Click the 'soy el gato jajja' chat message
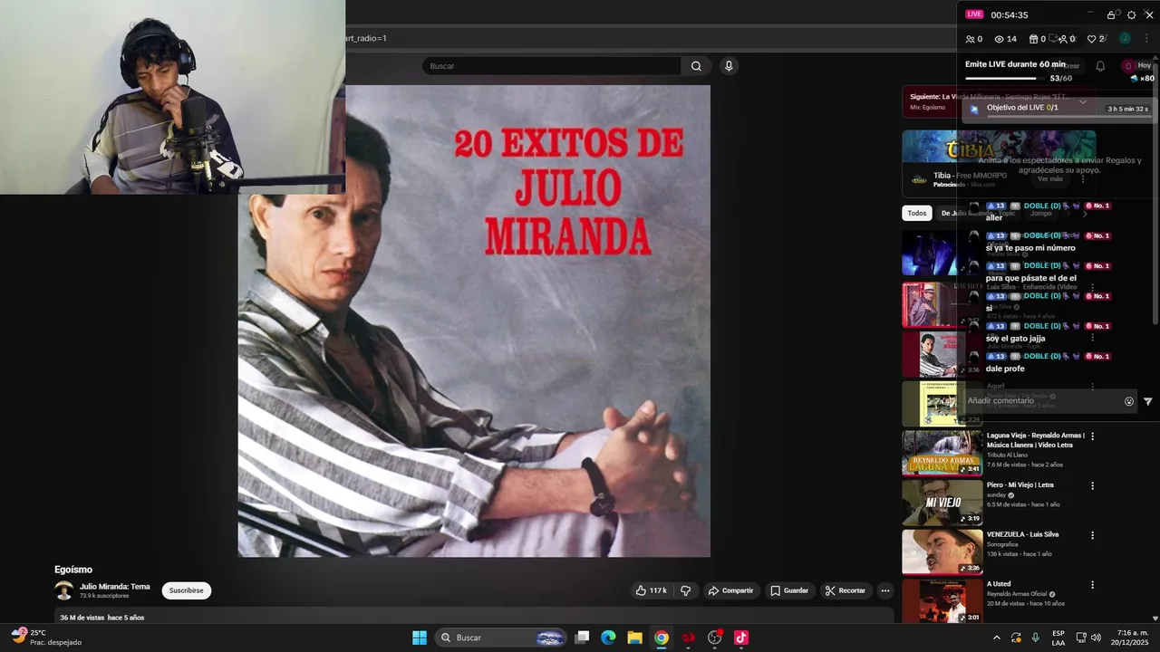This screenshot has width=1160, height=652. (x=1015, y=339)
